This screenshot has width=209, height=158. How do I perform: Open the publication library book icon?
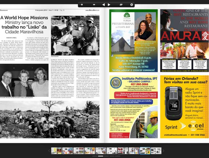coord(121,5)
